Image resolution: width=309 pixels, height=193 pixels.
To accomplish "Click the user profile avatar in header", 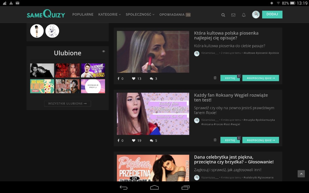I will point(256,15).
